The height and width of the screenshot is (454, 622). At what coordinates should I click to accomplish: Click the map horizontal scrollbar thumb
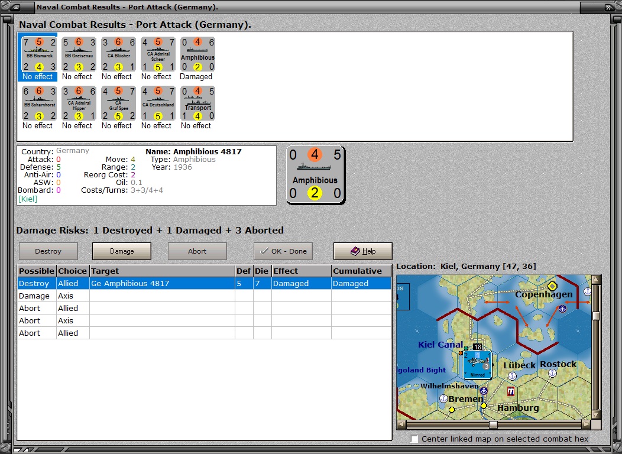tap(493, 424)
